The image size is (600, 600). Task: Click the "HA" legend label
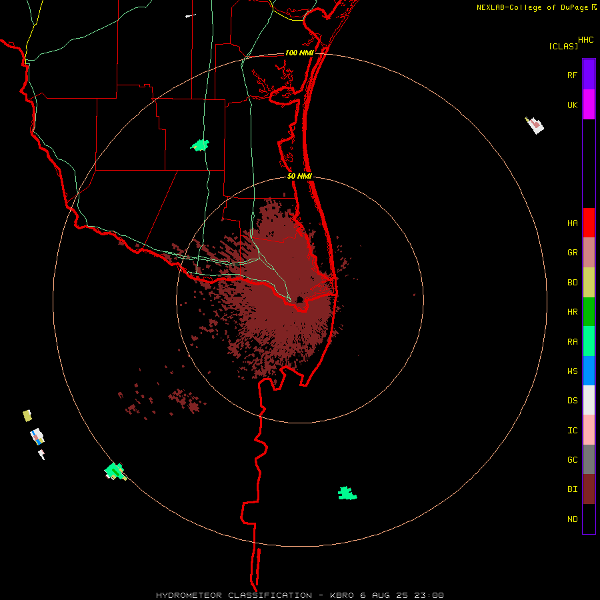tap(572, 223)
